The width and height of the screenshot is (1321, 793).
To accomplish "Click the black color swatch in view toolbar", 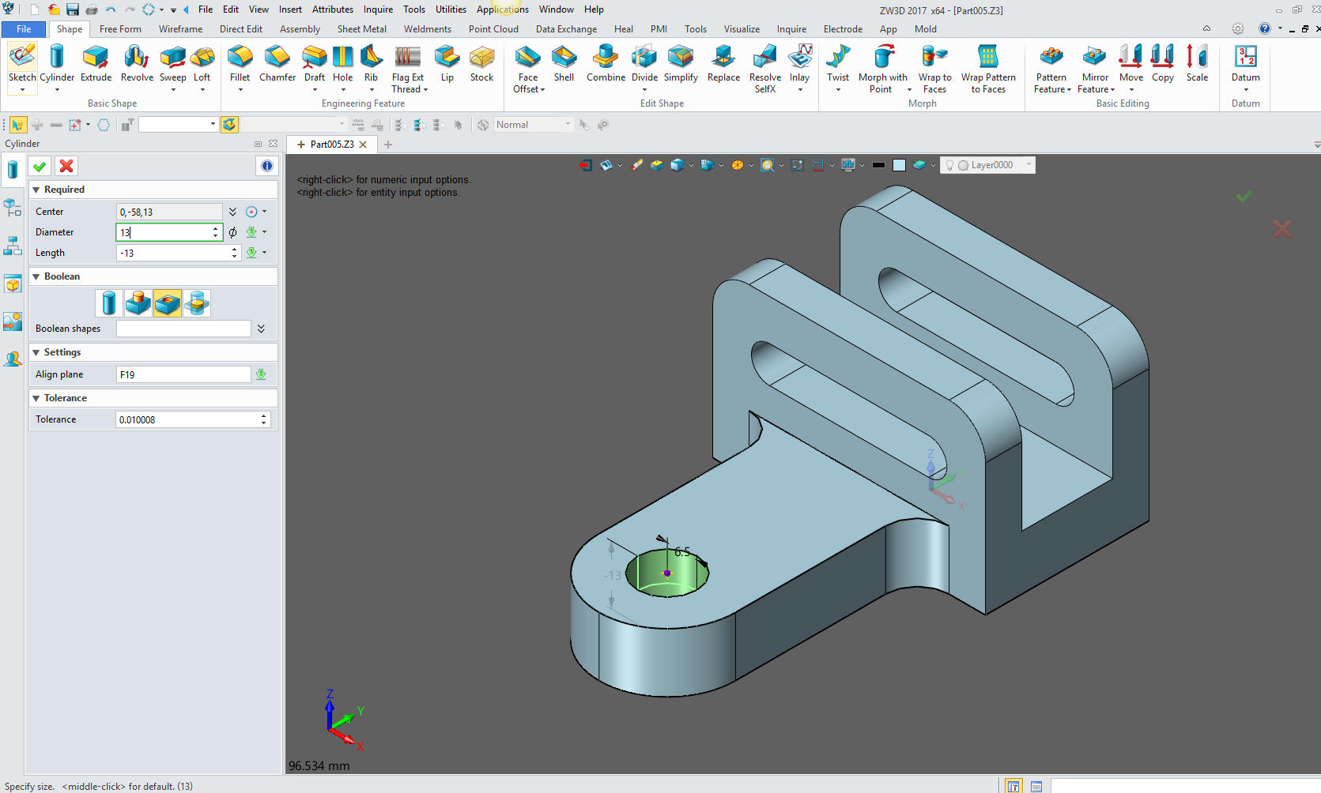I will [x=878, y=165].
